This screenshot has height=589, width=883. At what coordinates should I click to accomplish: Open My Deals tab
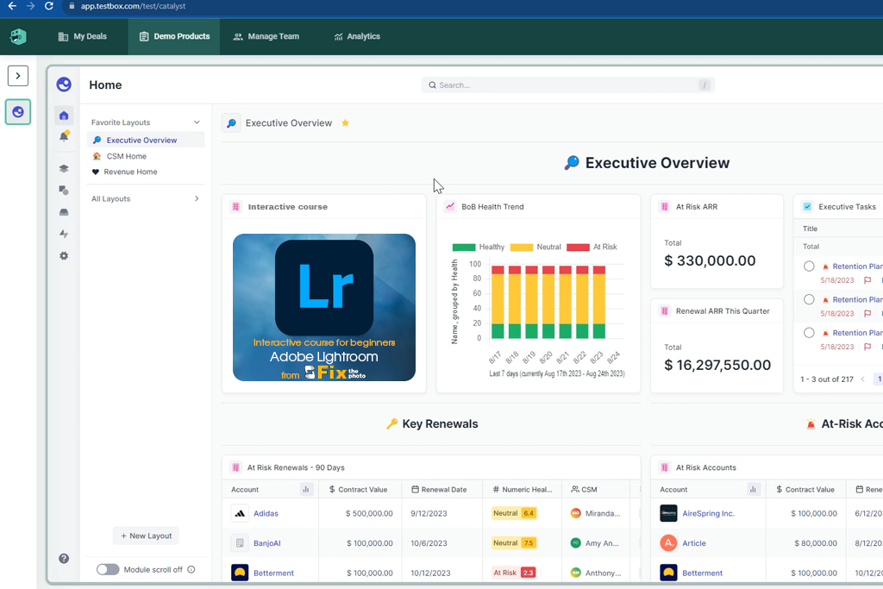click(82, 36)
